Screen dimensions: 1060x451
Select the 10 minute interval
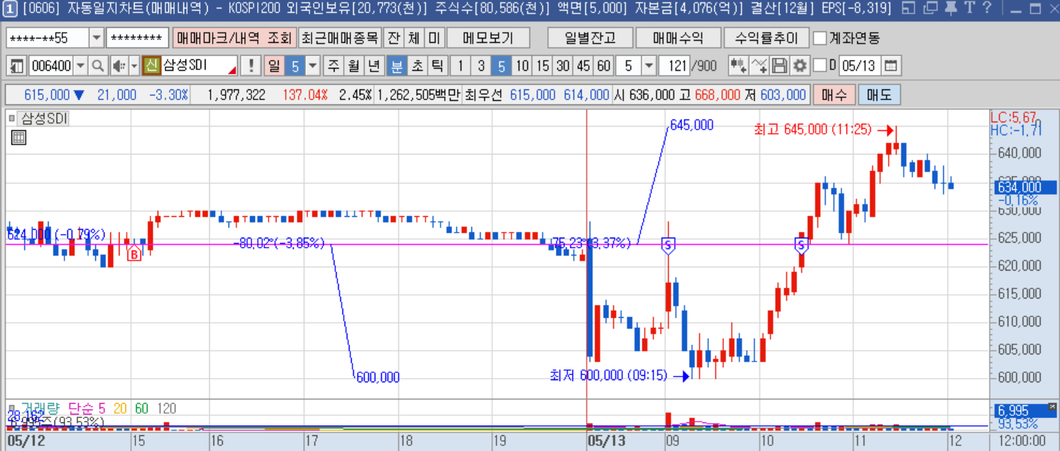[522, 67]
